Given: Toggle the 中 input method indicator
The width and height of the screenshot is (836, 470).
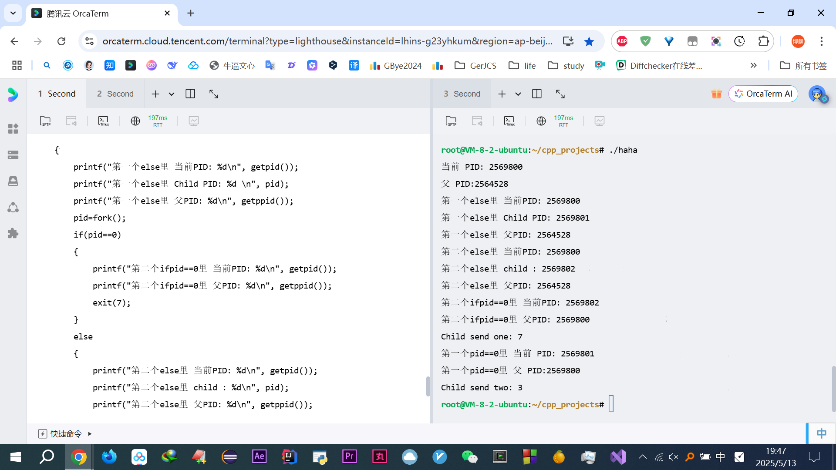Looking at the screenshot, I should click(x=821, y=433).
